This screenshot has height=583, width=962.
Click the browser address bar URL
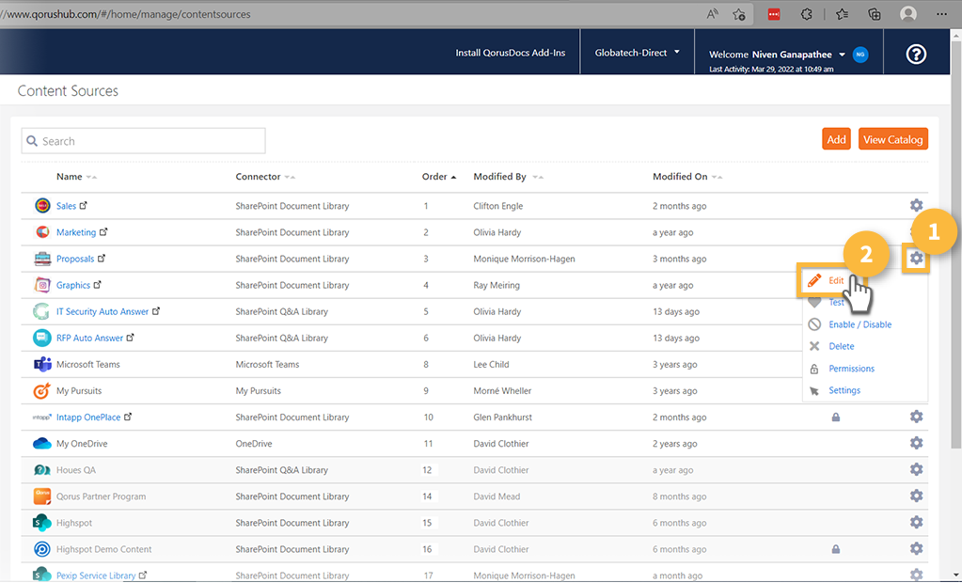[x=126, y=14]
